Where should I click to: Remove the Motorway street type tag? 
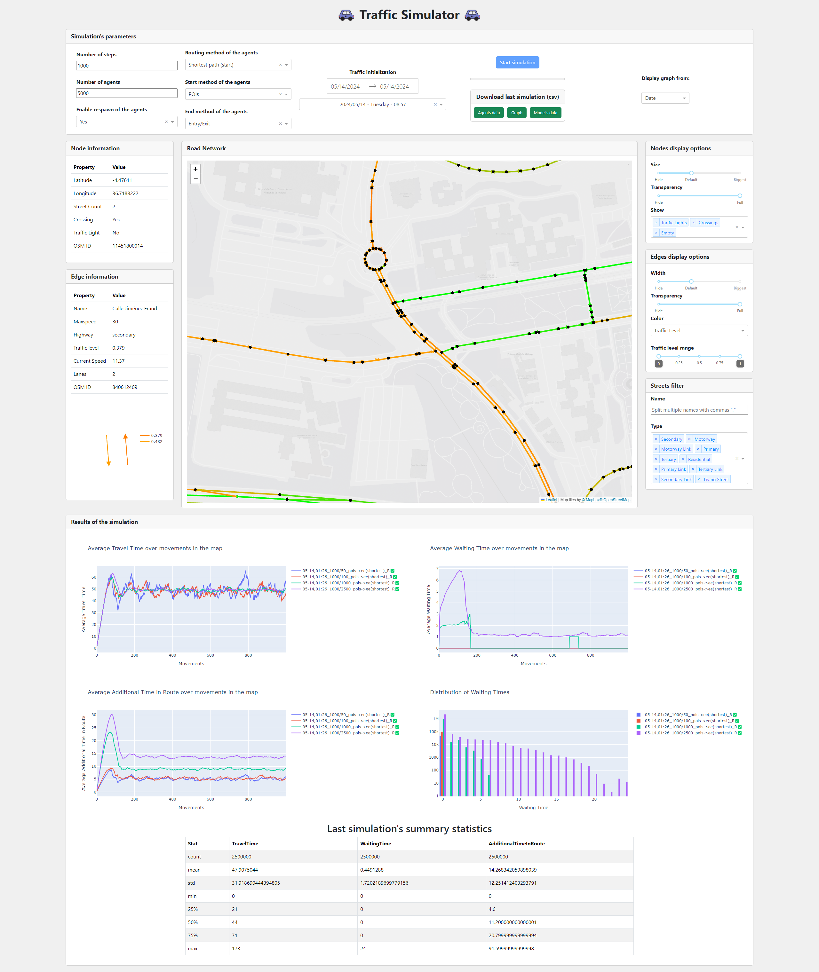coord(689,439)
